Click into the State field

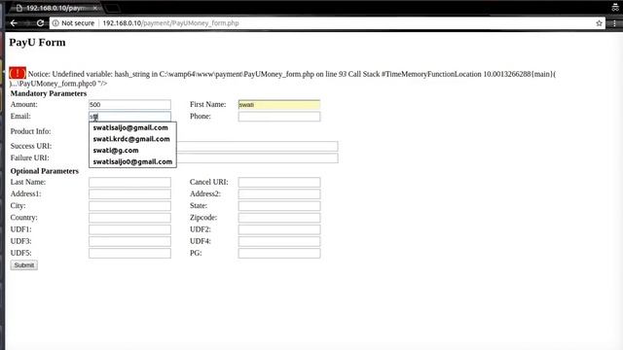[279, 206]
